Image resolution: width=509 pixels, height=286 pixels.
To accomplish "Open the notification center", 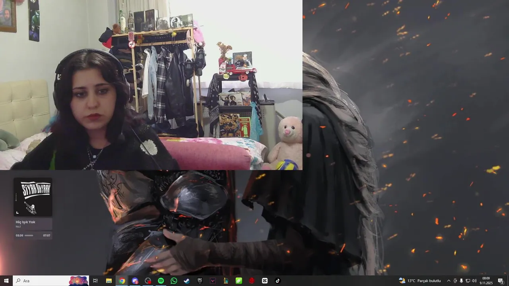I will click(501, 281).
